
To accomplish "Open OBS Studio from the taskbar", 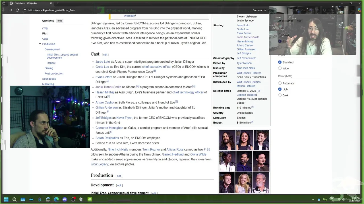I will (73, 199).
